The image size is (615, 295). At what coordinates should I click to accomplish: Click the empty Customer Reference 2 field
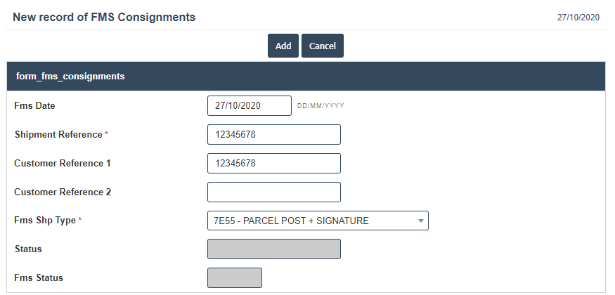click(x=273, y=192)
